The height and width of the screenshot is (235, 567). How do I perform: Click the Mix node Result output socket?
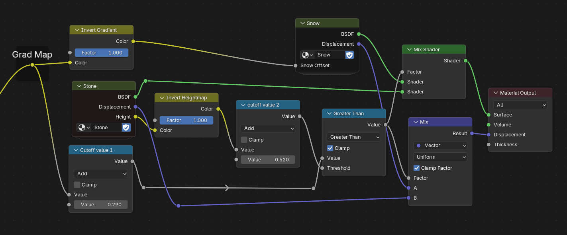click(472, 134)
